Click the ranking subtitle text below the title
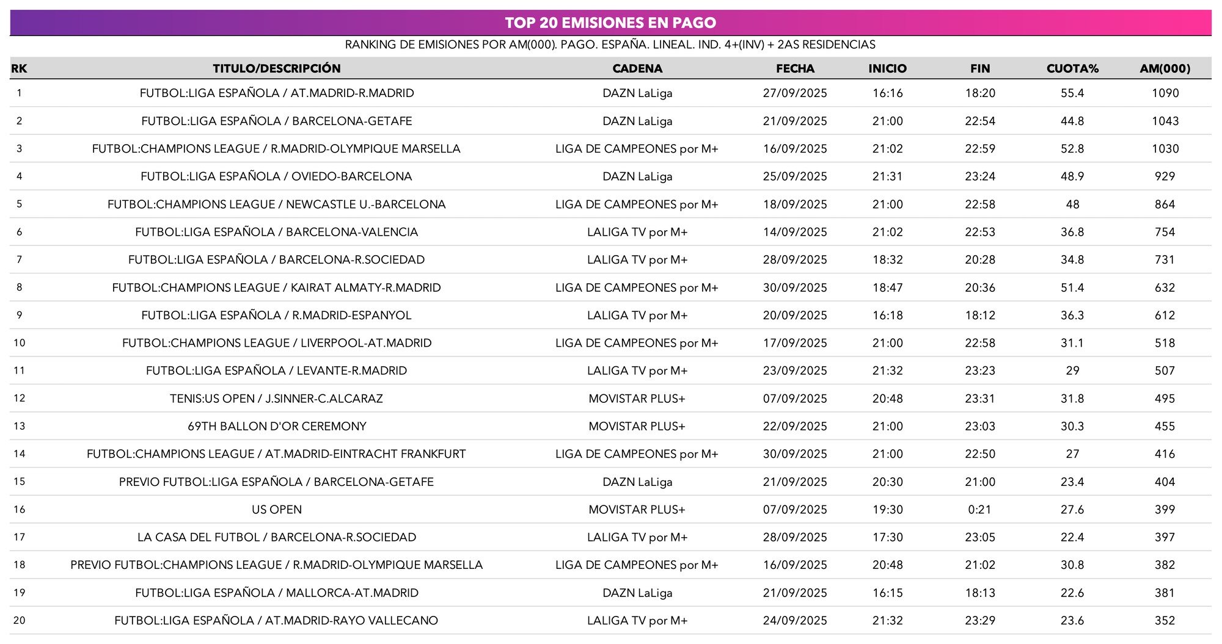 [x=611, y=44]
